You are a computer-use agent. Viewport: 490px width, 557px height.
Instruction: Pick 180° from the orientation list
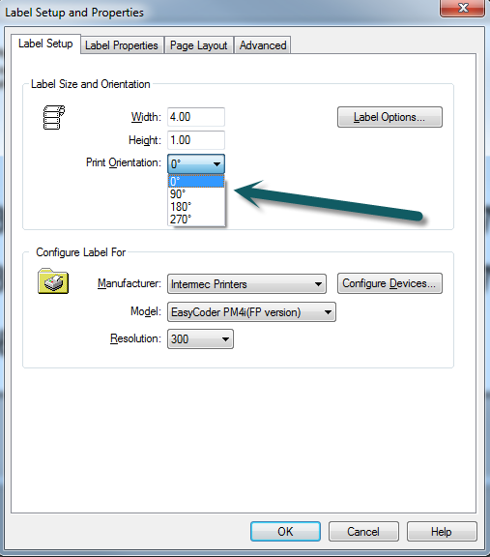[x=196, y=206]
